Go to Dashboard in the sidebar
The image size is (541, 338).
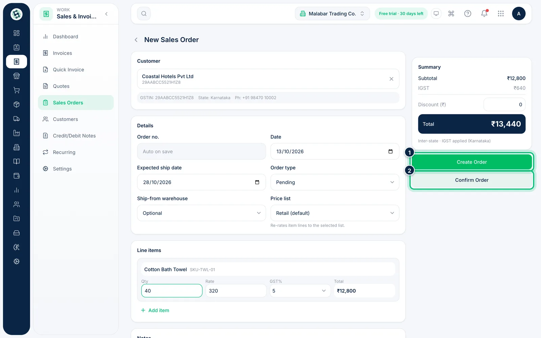[76, 37]
